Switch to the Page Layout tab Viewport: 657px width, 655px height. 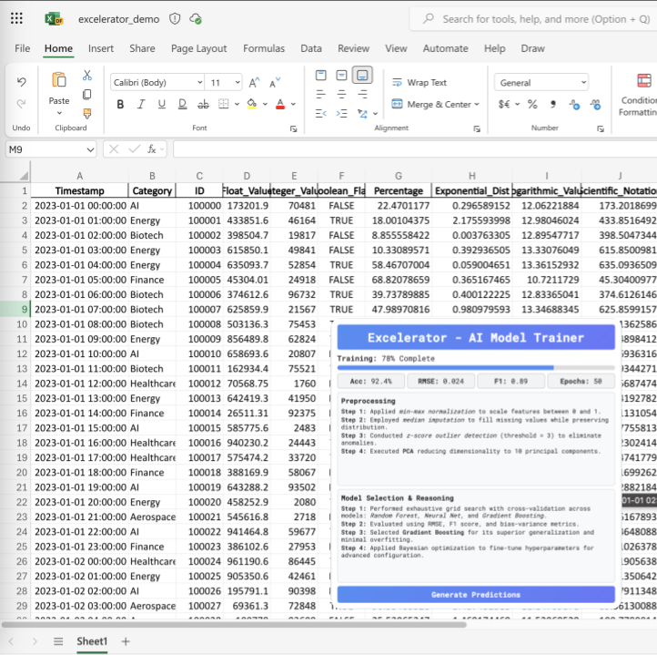(x=198, y=48)
